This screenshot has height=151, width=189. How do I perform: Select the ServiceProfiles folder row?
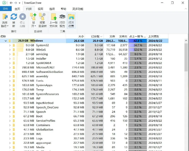(84, 121)
